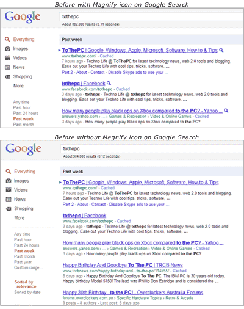Select the Shopping tag icon in bottom screenshot
Image resolution: width=244 pixels, height=309 pixels.
[x=9, y=209]
